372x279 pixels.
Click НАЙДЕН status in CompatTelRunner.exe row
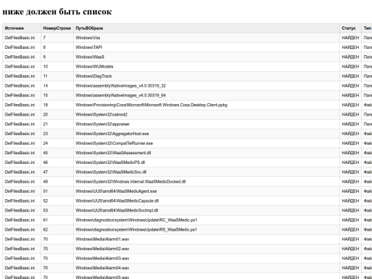pos(351,143)
